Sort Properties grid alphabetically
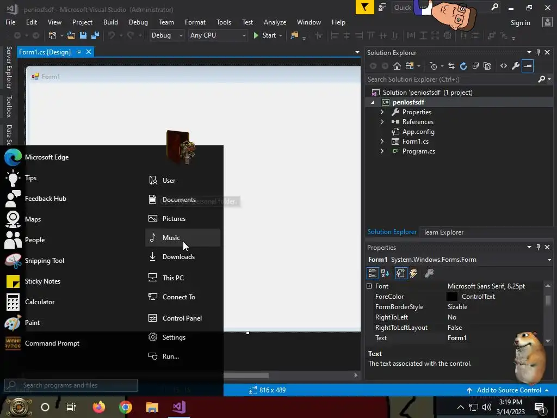The width and height of the screenshot is (557, 418). coord(385,273)
